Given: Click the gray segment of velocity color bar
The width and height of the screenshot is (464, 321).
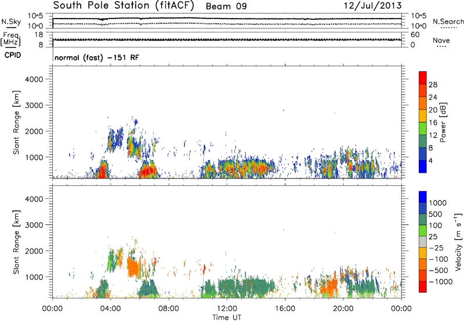Looking at the screenshot, I should point(423,242).
